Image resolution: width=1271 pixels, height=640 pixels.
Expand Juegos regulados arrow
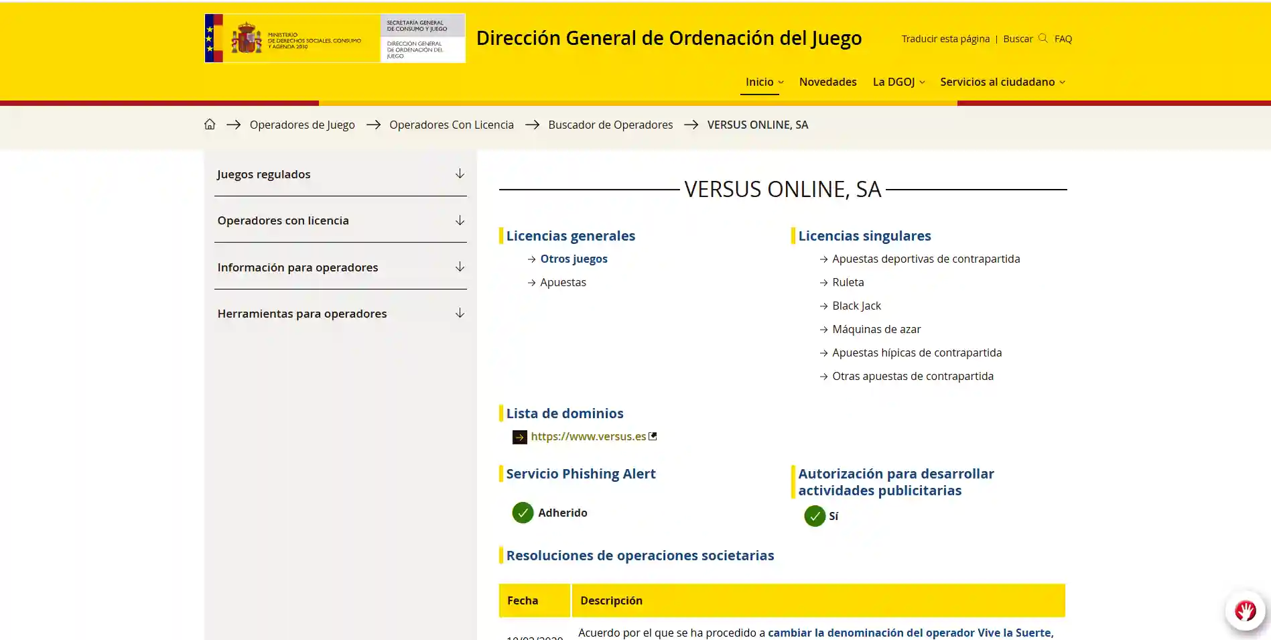click(460, 174)
